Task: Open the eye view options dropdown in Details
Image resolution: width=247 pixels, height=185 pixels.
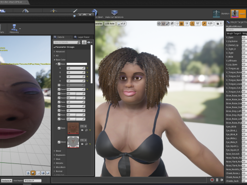Action: [x=90, y=42]
